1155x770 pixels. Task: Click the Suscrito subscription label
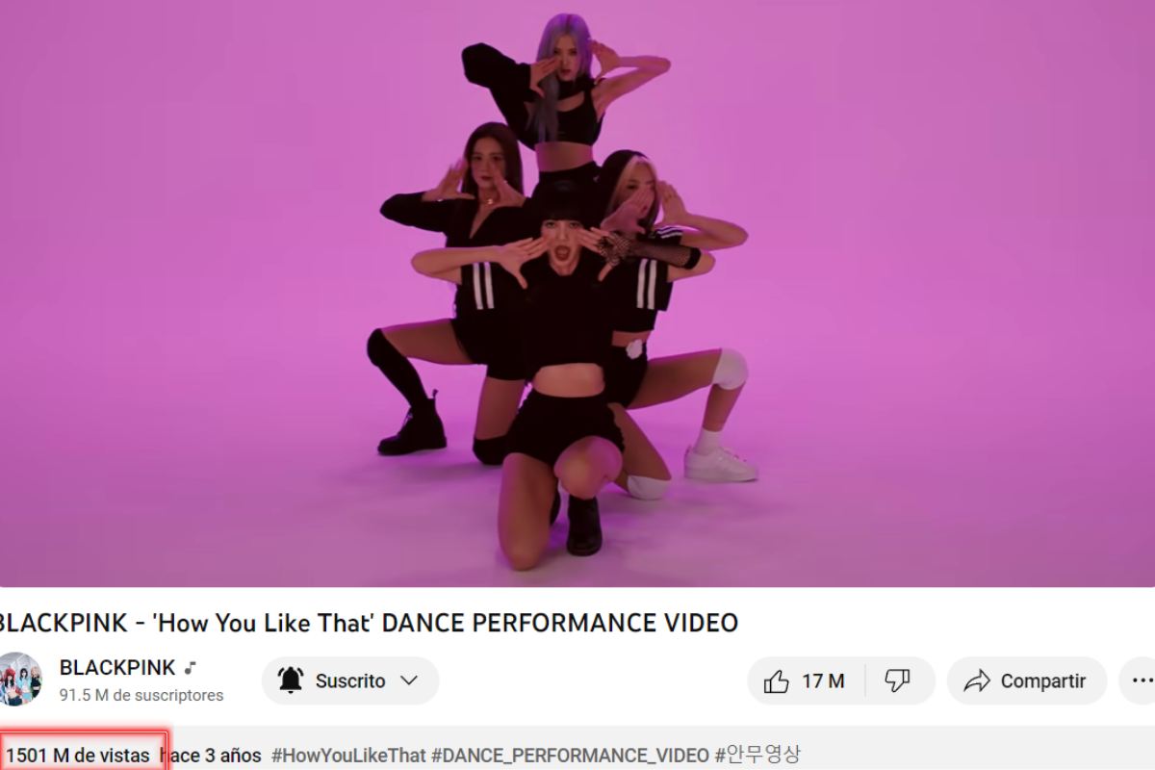pos(350,680)
